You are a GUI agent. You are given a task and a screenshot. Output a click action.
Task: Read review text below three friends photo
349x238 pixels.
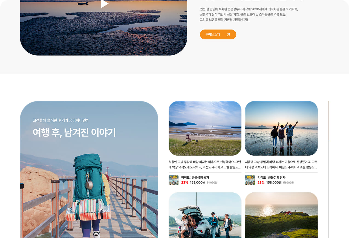pos(281,164)
